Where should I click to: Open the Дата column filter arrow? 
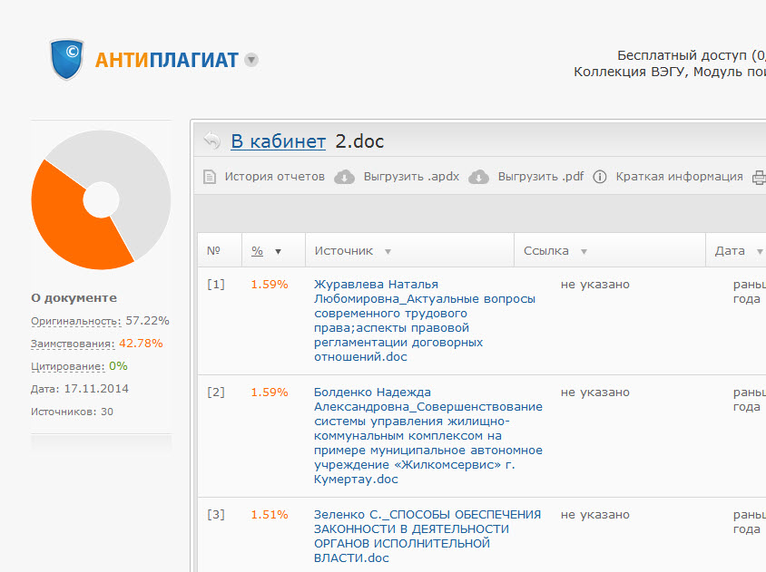click(760, 251)
